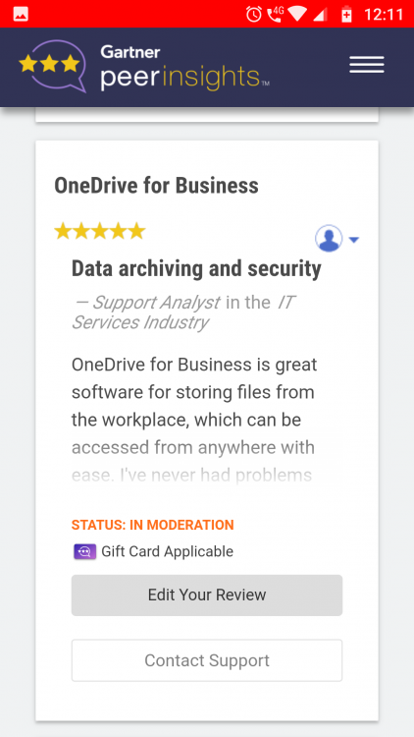Tap the alarm clock status bar icon

point(254,14)
